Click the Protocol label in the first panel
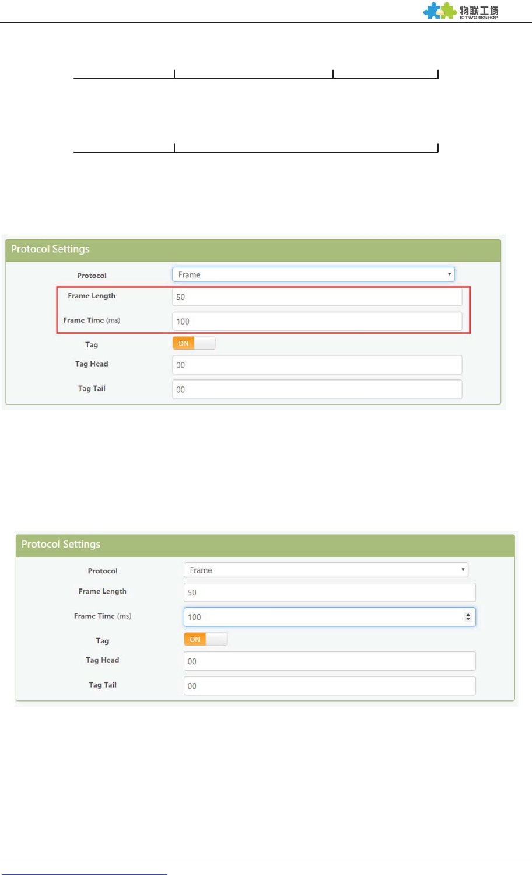Viewport: 532px width, 875px height. point(92,276)
